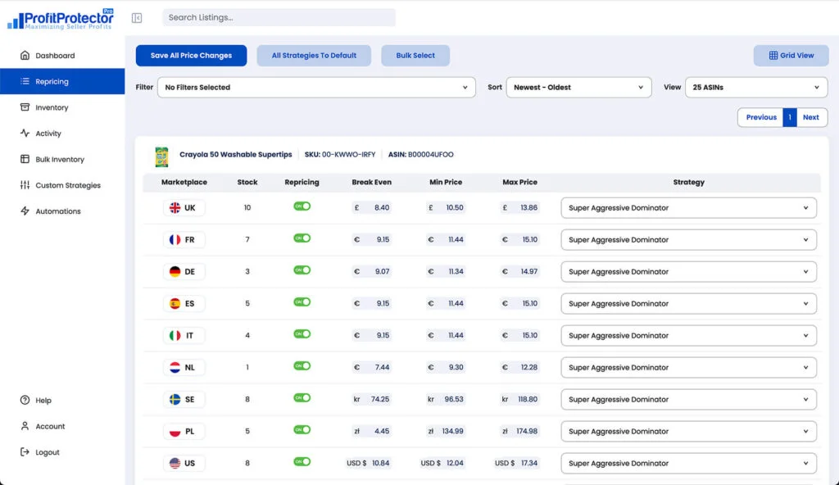This screenshot has height=485, width=839.
Task: Change the Sort order dropdown
Action: (579, 87)
